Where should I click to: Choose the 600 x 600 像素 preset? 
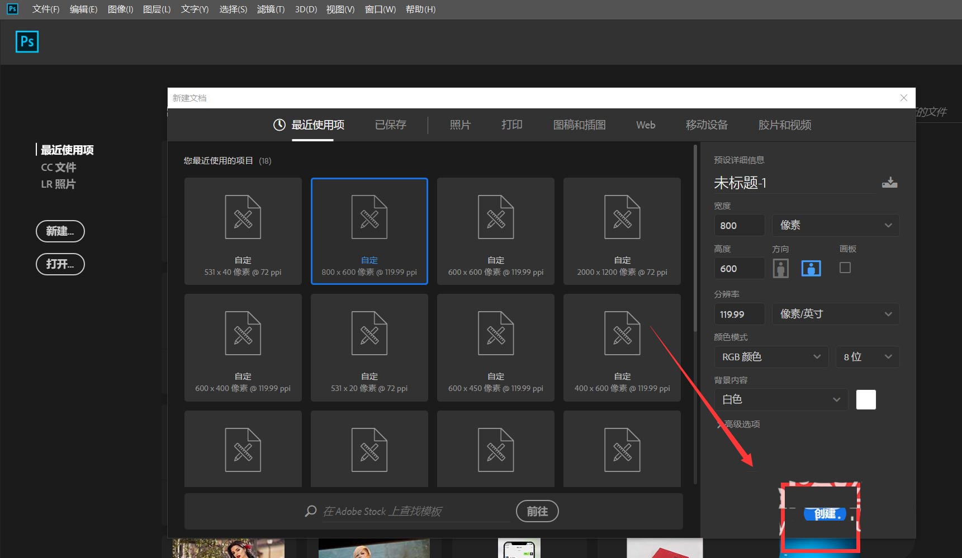coord(496,231)
